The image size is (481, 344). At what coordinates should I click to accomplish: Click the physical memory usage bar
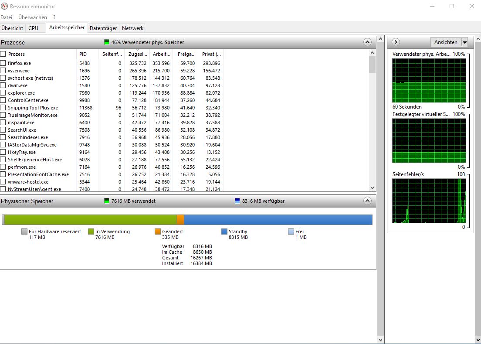[187, 220]
